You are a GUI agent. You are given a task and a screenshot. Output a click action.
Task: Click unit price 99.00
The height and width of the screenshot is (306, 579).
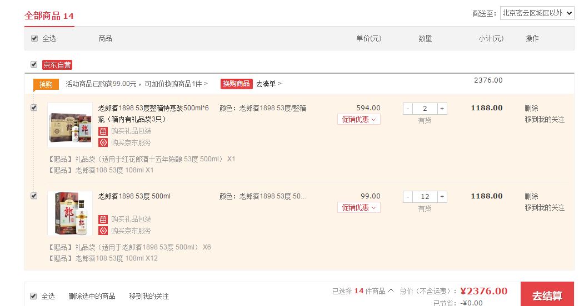(x=371, y=196)
